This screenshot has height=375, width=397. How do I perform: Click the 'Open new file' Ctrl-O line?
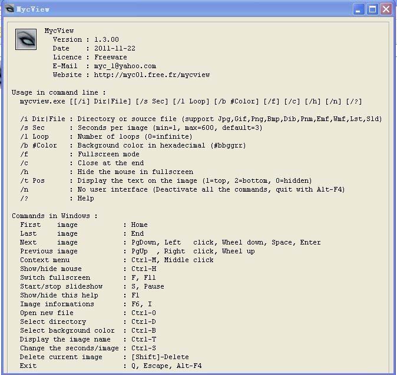(88, 313)
